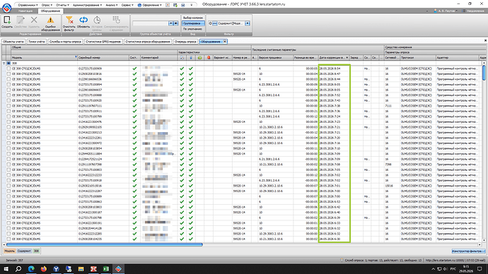
Task: Open the Отчеты menu dropdown
Action: tap(62, 5)
